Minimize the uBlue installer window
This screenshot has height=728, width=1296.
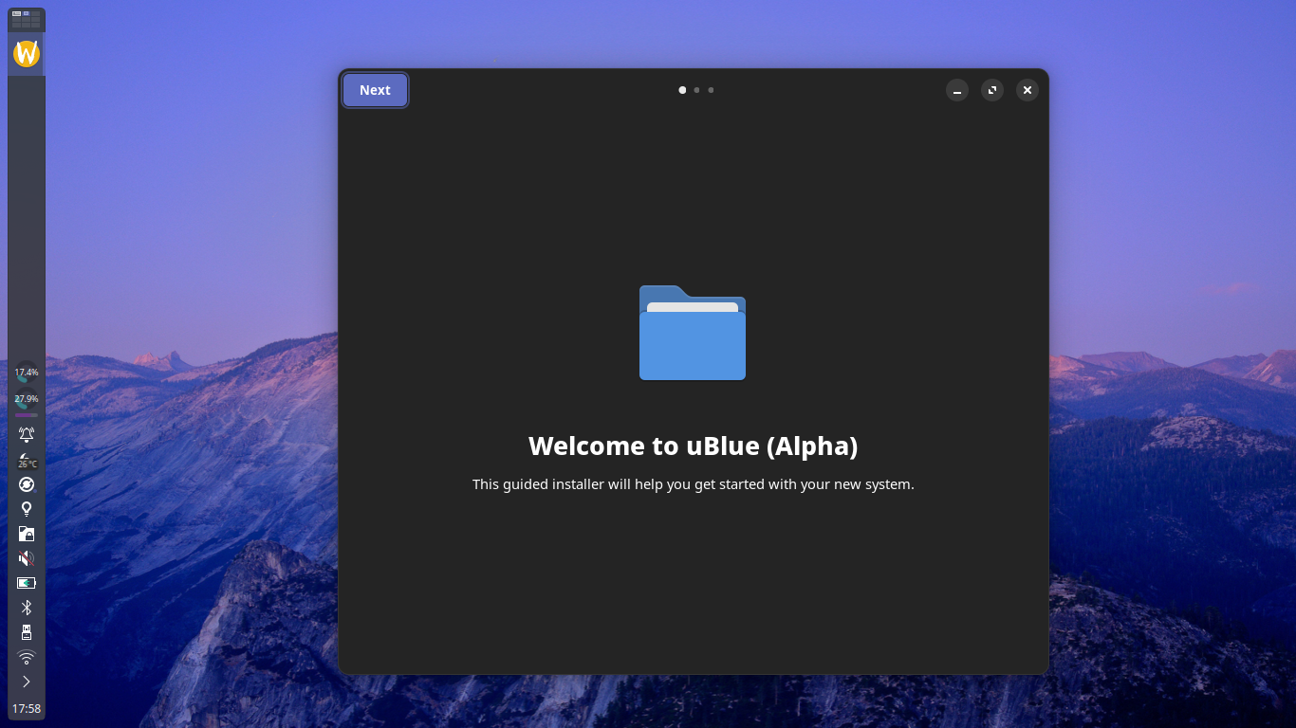(957, 90)
